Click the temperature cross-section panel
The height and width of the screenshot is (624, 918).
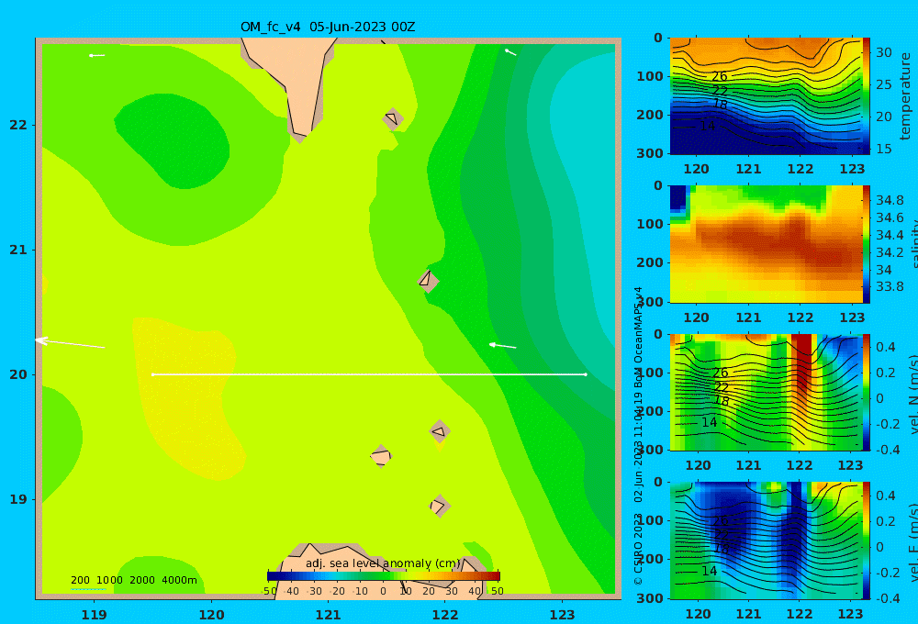click(x=766, y=96)
